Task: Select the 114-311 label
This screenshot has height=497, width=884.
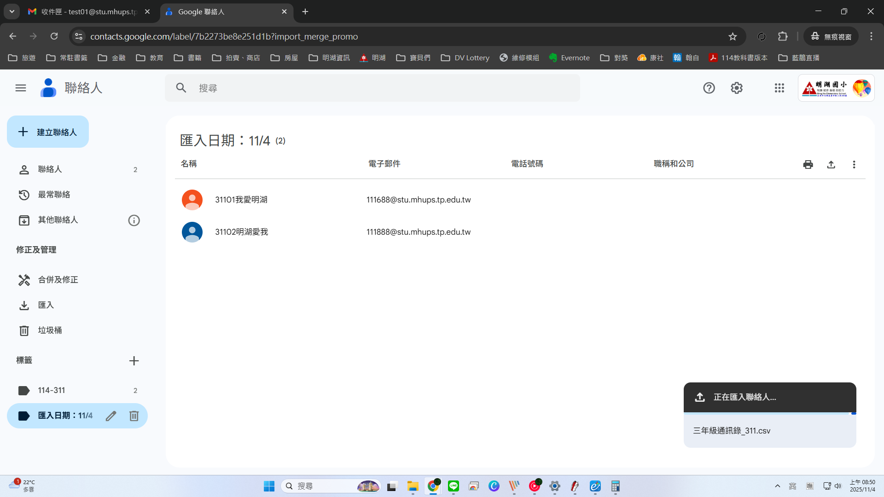Action: [52, 390]
